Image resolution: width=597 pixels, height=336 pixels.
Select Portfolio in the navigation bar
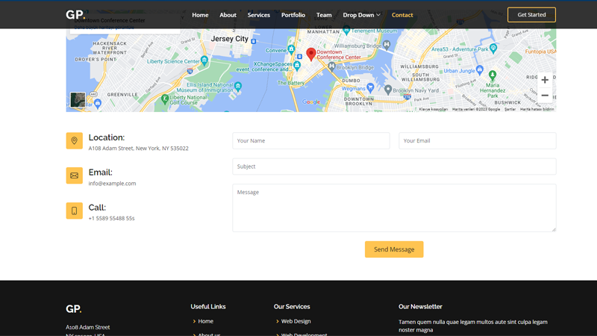[x=293, y=15]
